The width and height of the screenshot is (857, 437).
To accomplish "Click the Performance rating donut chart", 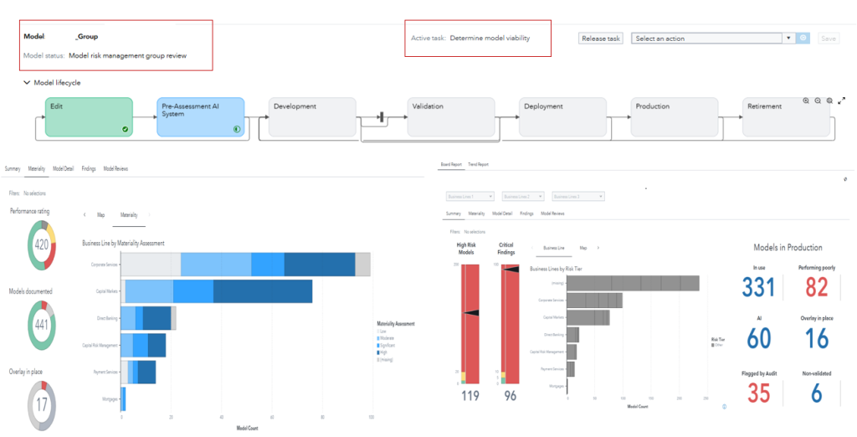I will tap(40, 244).
